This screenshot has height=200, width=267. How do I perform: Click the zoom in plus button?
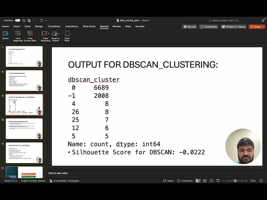coord(246,181)
